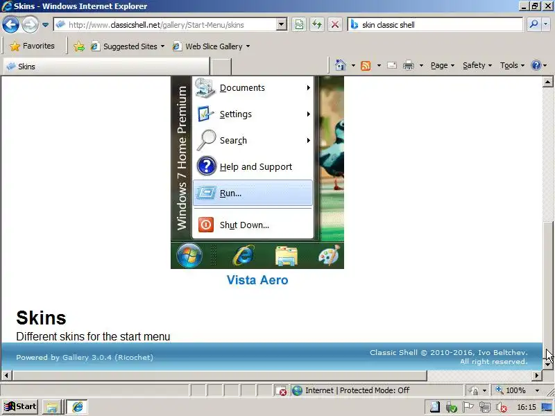This screenshot has width=555, height=416.
Task: Click the horizontal scrollbar thumb
Action: click(x=219, y=375)
